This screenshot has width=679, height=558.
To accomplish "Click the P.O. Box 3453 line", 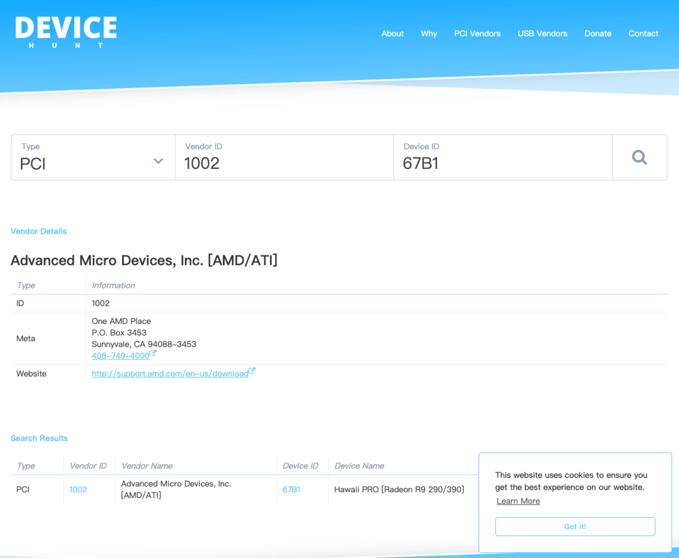I will (x=119, y=333).
